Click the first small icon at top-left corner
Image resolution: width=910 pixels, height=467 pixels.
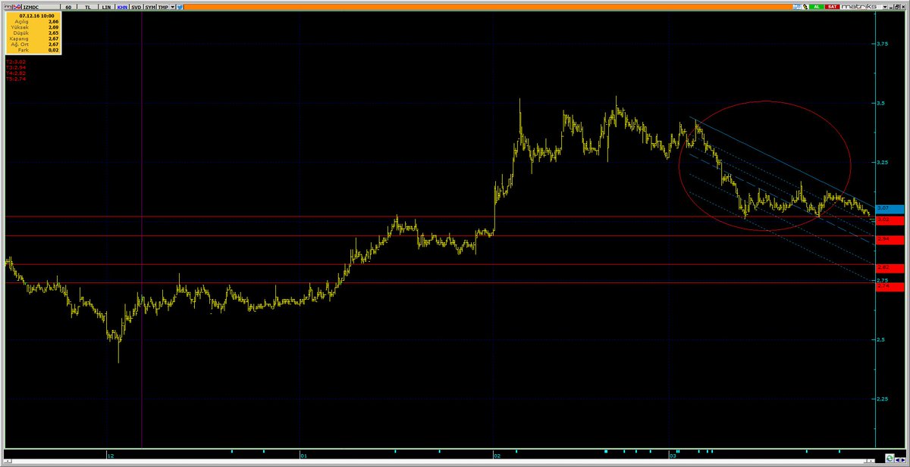(8, 7)
